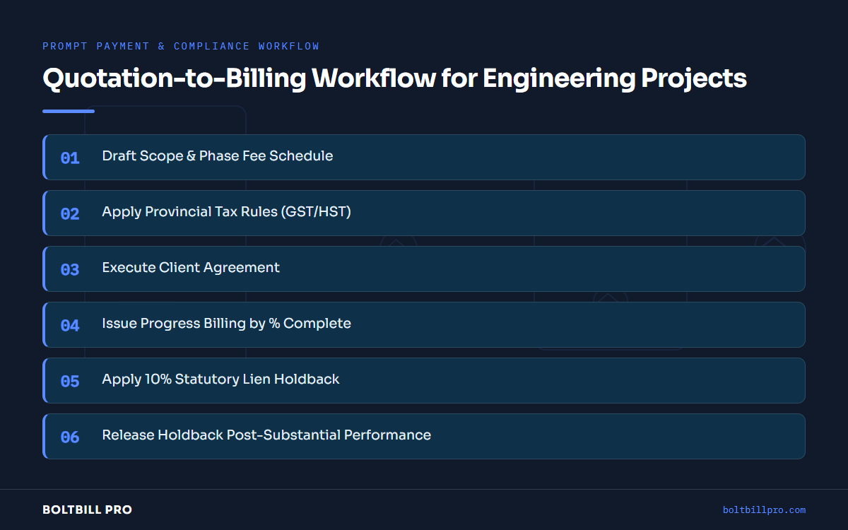Click the blue underline bar beneath title
Image resolution: width=848 pixels, height=530 pixels.
coord(69,111)
